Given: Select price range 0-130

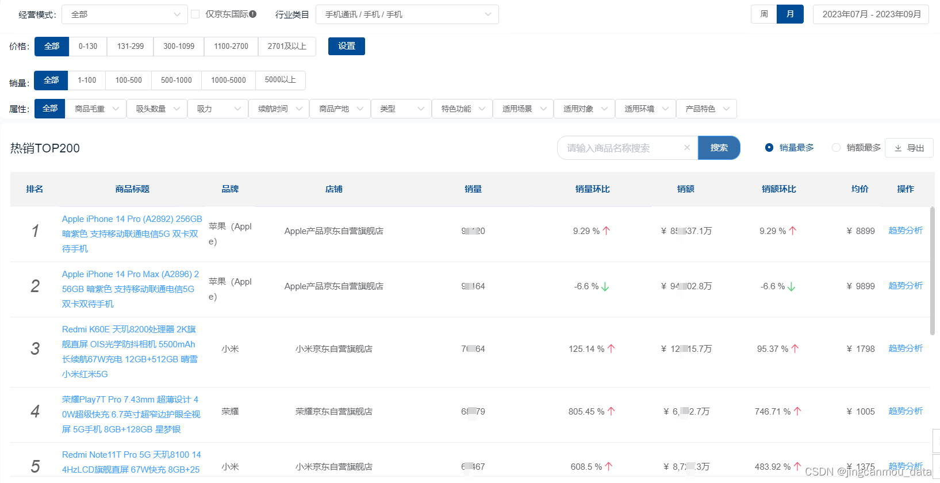Looking at the screenshot, I should click(88, 46).
